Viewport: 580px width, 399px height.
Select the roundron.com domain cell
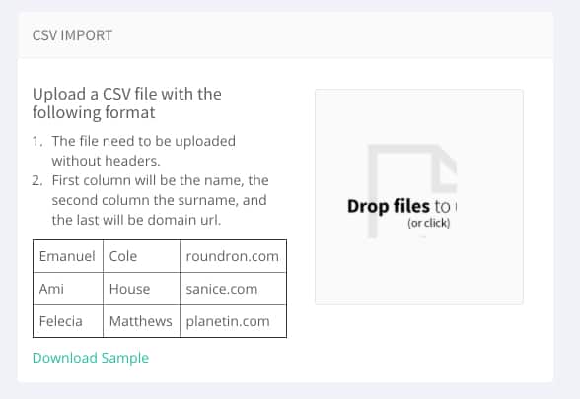[x=233, y=256]
